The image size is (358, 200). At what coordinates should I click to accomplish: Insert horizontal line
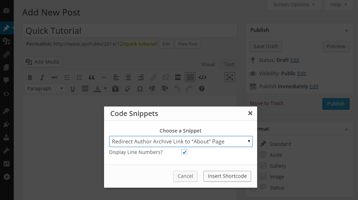coord(104,77)
